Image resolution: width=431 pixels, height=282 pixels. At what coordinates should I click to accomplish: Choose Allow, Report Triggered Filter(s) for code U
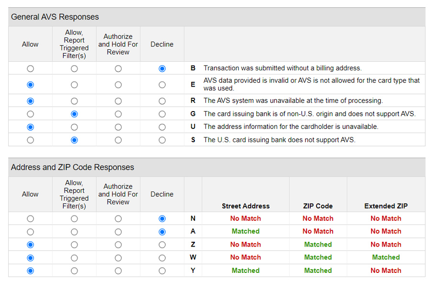pos(74,127)
